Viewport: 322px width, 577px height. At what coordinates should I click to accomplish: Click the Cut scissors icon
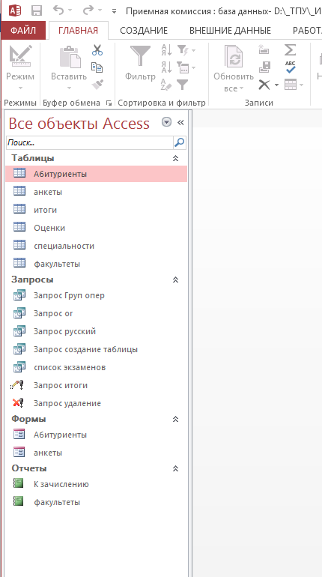(x=97, y=50)
